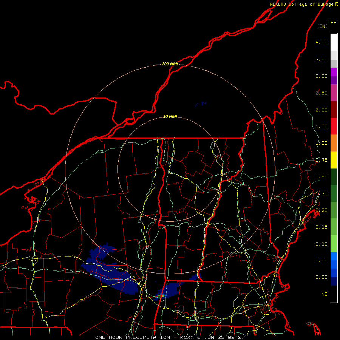Click the '100 NMI' range ring label
Screen dimensions: 340x340
(x=170, y=64)
